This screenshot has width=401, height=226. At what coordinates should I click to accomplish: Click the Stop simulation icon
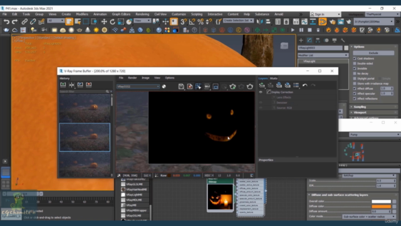point(310,30)
